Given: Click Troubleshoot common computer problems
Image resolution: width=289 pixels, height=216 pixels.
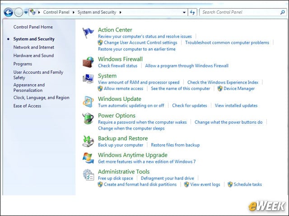Looking at the screenshot, I should pos(227,43).
